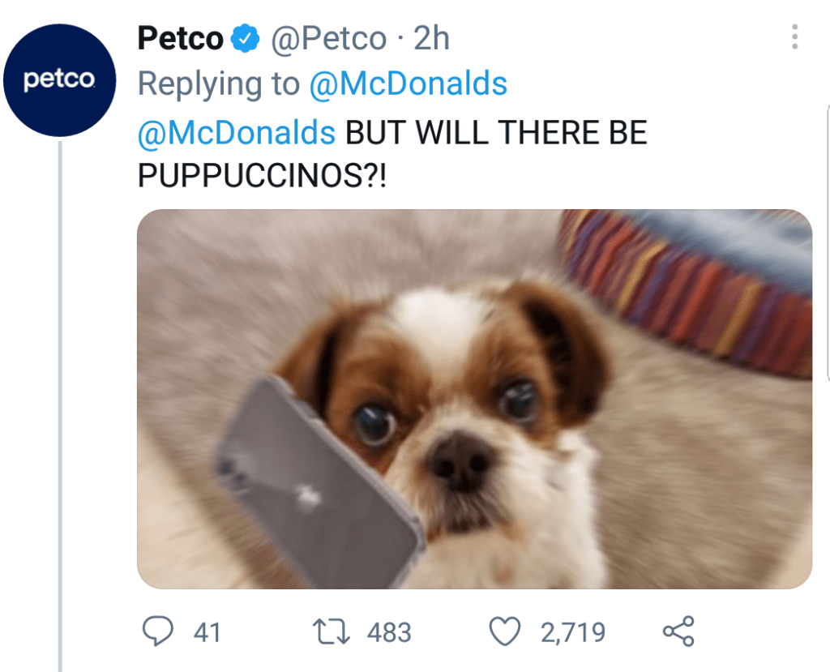This screenshot has width=830, height=672.
Task: Click the tweet text about PUPPUCCINOS
Action: 392,153
